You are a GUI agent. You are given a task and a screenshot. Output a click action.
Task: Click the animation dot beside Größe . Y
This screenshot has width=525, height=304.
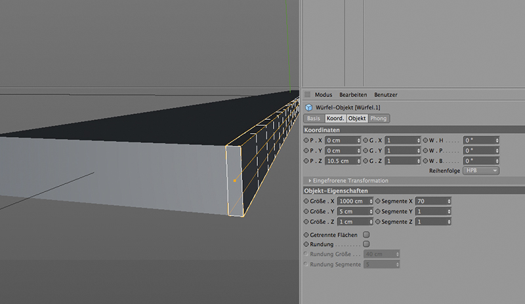point(306,212)
